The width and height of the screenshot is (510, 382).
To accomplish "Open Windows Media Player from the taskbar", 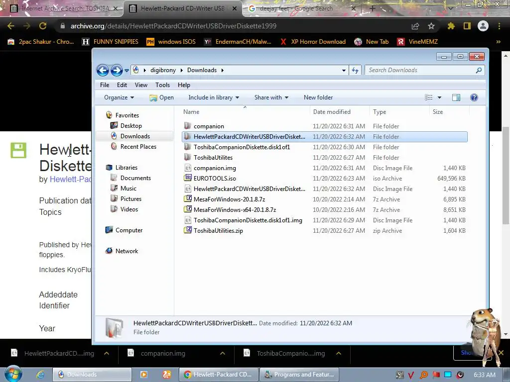I will tap(143, 375).
